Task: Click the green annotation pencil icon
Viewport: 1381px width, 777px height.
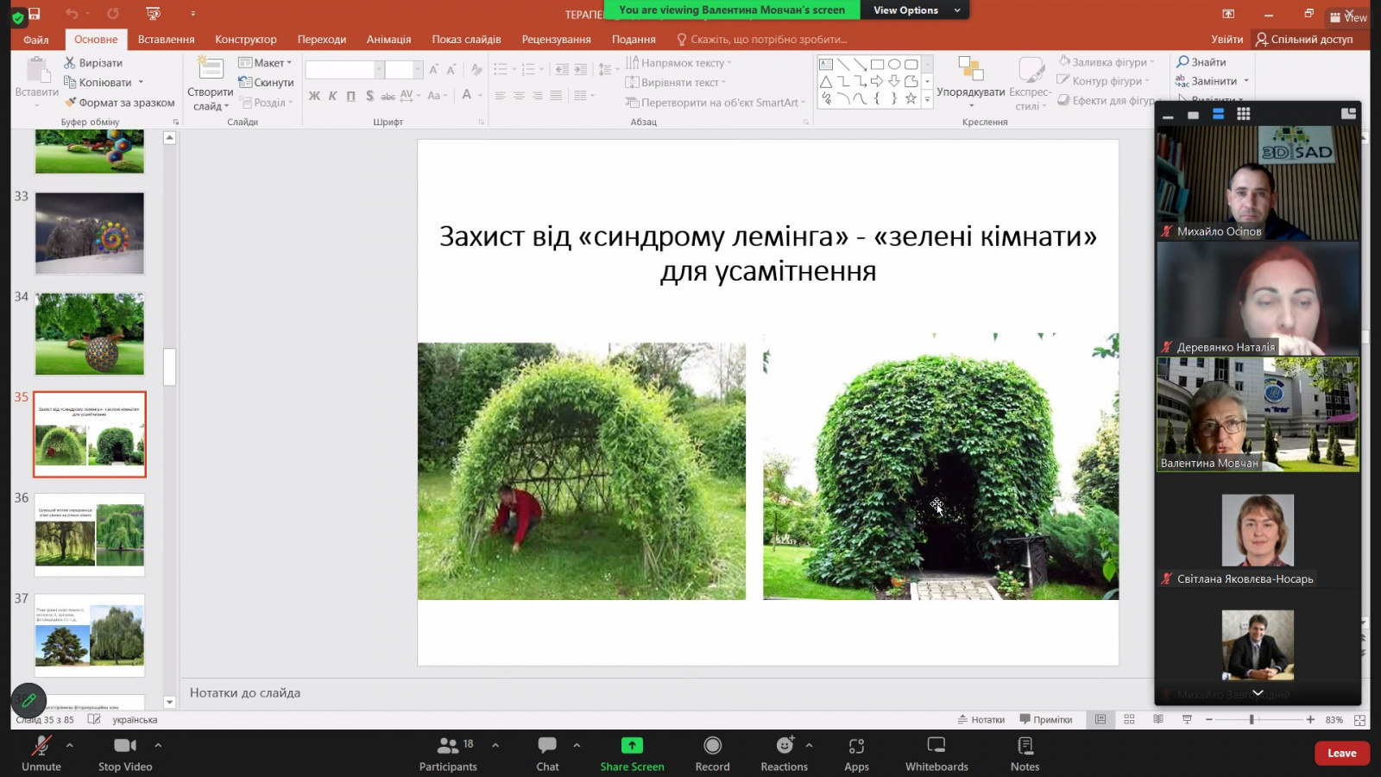Action: pos(28,700)
